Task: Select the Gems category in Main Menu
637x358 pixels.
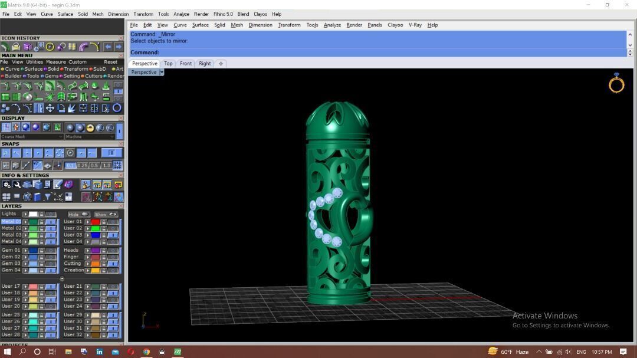Action: (x=51, y=76)
